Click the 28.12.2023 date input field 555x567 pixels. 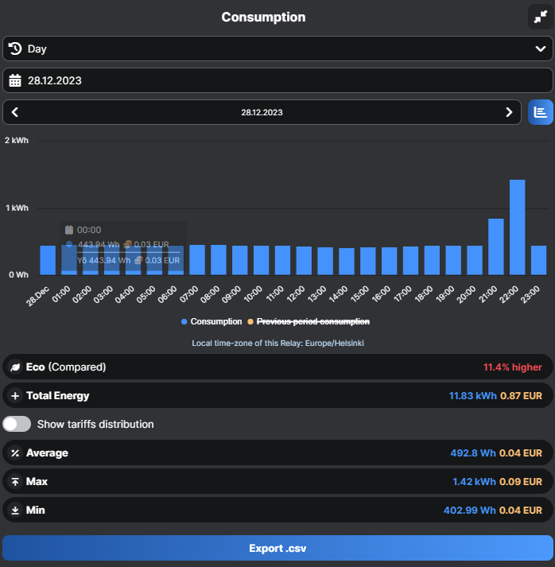(x=277, y=80)
